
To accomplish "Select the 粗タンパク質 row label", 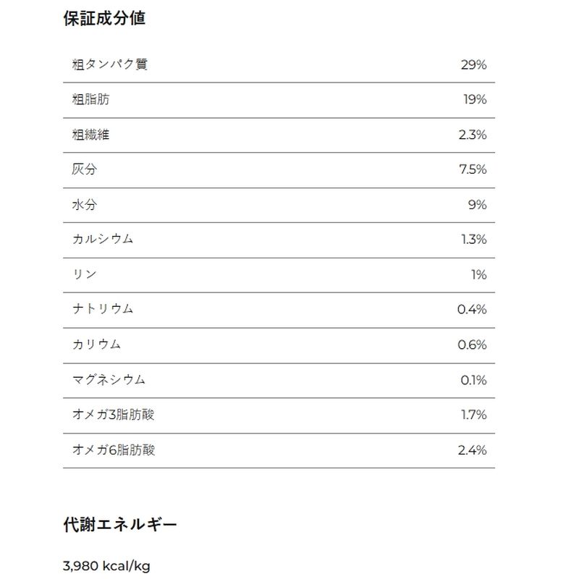I will pos(110,64).
